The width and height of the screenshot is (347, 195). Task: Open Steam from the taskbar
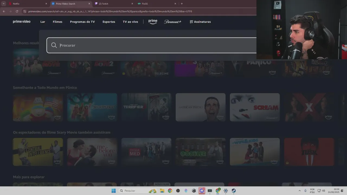tap(234, 191)
